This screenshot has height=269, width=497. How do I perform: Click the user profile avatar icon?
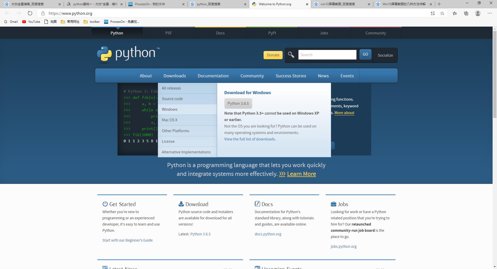[478, 13]
